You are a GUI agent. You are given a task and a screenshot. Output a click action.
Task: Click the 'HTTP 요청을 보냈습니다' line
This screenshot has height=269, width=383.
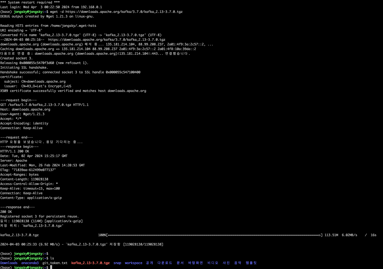(x=41, y=142)
